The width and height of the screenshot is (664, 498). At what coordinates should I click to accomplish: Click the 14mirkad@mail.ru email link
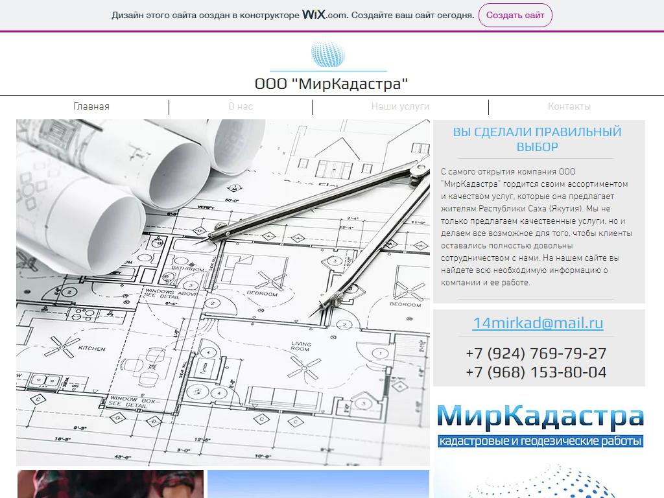pyautogui.click(x=538, y=323)
